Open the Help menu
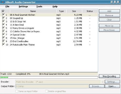The width and height of the screenshot is (121, 94). coord(55,6)
